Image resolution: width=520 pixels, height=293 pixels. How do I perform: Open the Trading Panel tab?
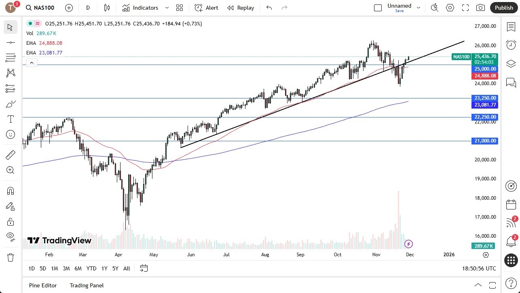point(86,285)
